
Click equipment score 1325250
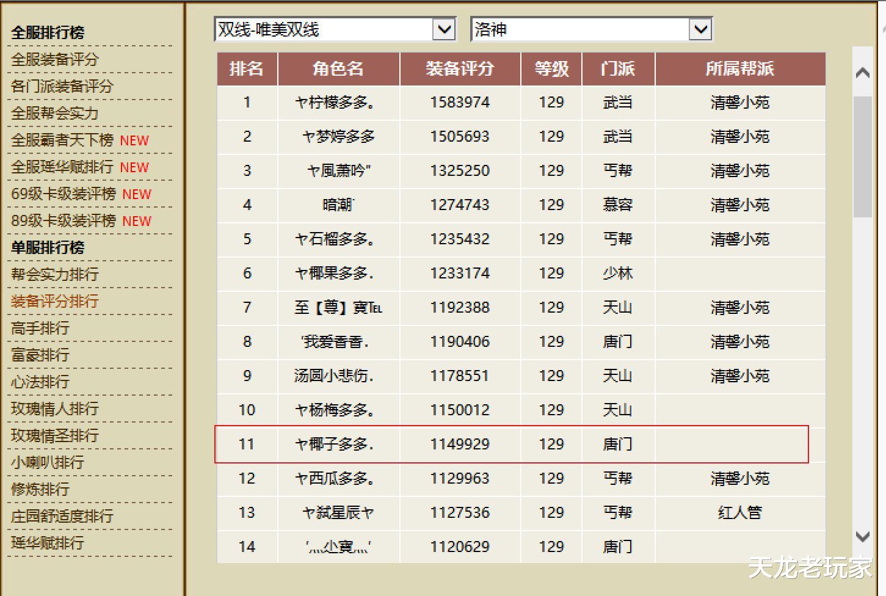point(460,171)
